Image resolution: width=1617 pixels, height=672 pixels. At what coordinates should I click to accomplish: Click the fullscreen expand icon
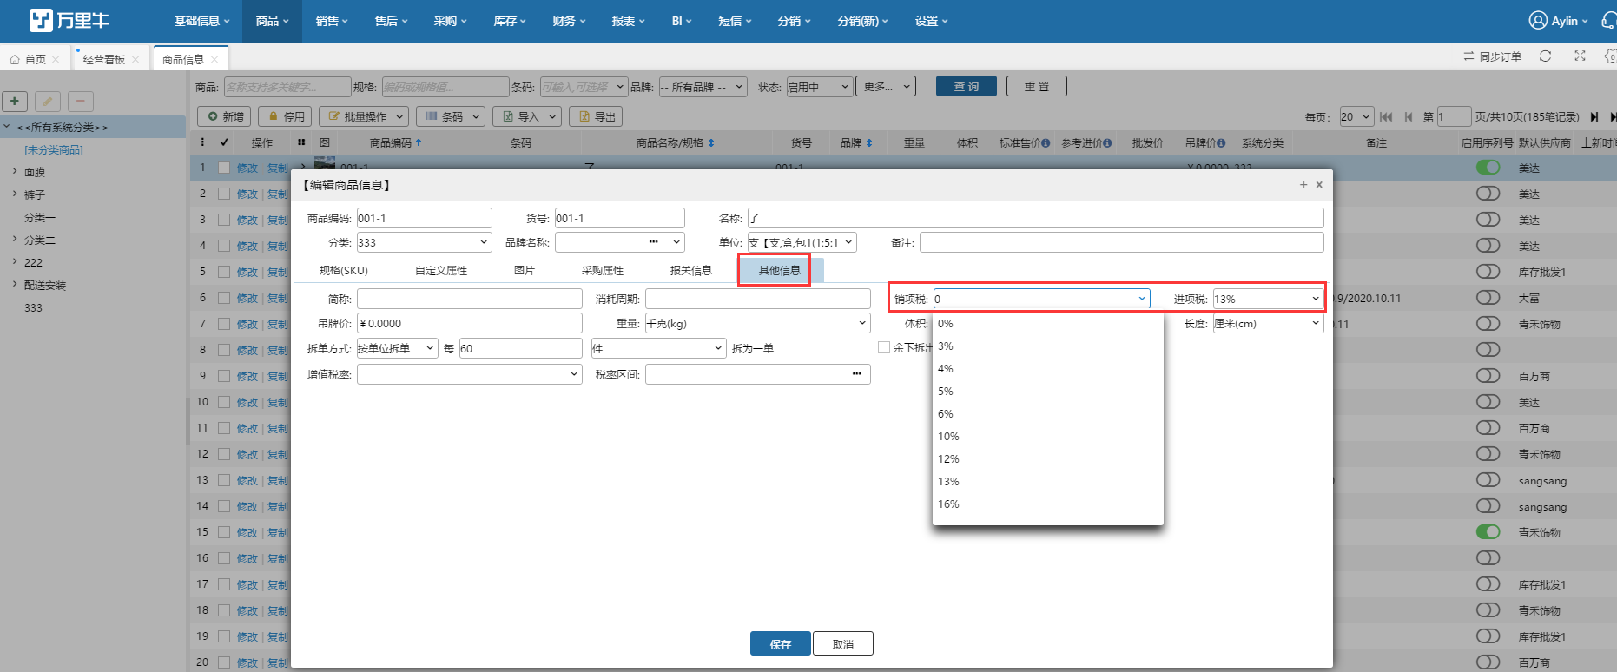[x=1580, y=56]
